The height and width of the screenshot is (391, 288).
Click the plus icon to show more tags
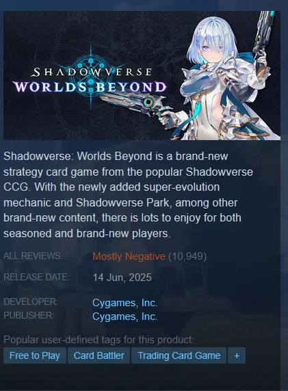pyautogui.click(x=237, y=355)
